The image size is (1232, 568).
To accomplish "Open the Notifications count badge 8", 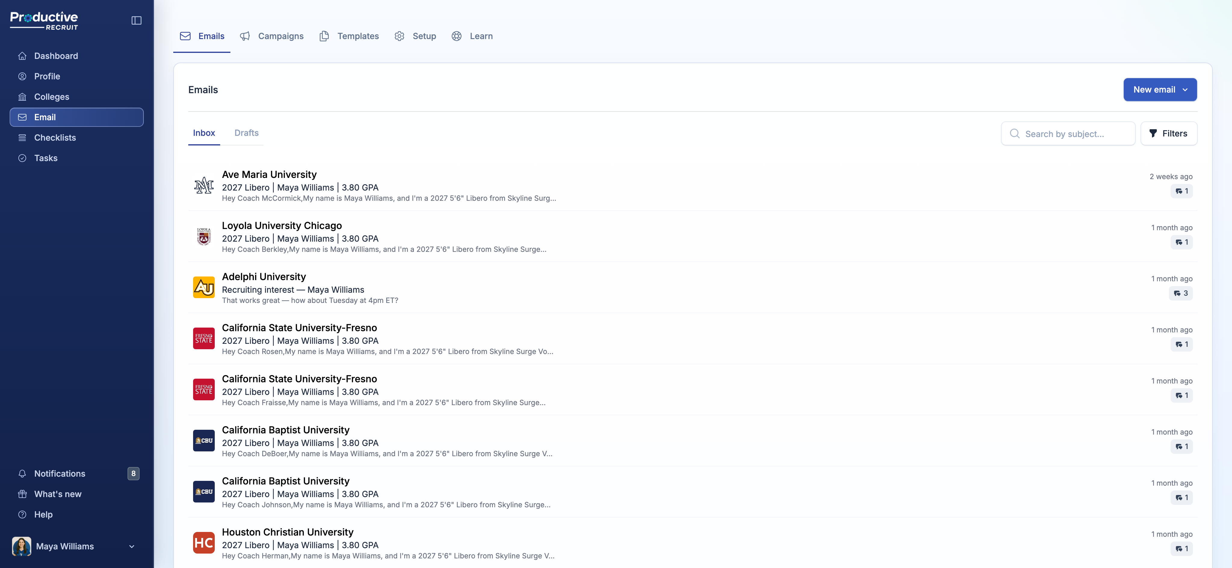I will [134, 474].
